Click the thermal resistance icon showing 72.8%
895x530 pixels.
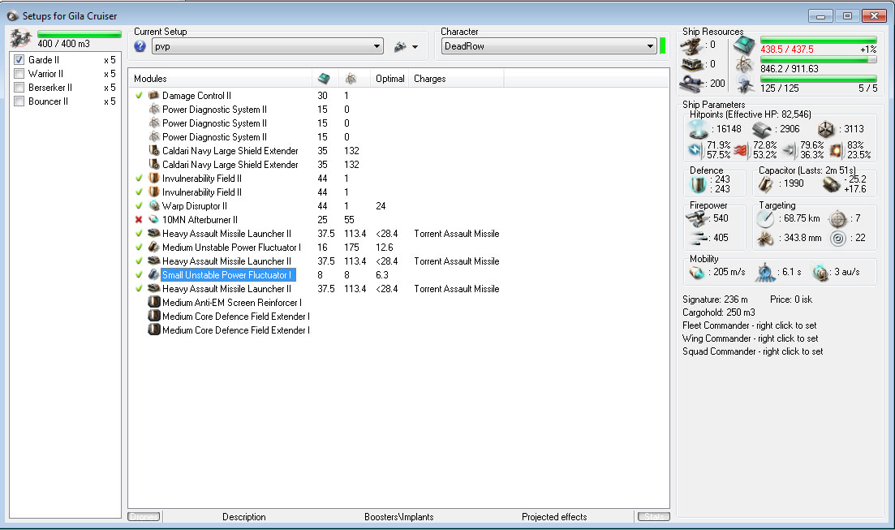click(x=741, y=149)
